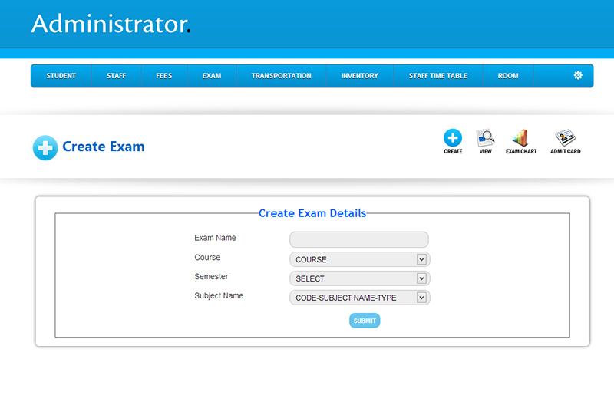Image resolution: width=614 pixels, height=405 pixels.
Task: Open the Subject Name dropdown
Action: coord(359,298)
